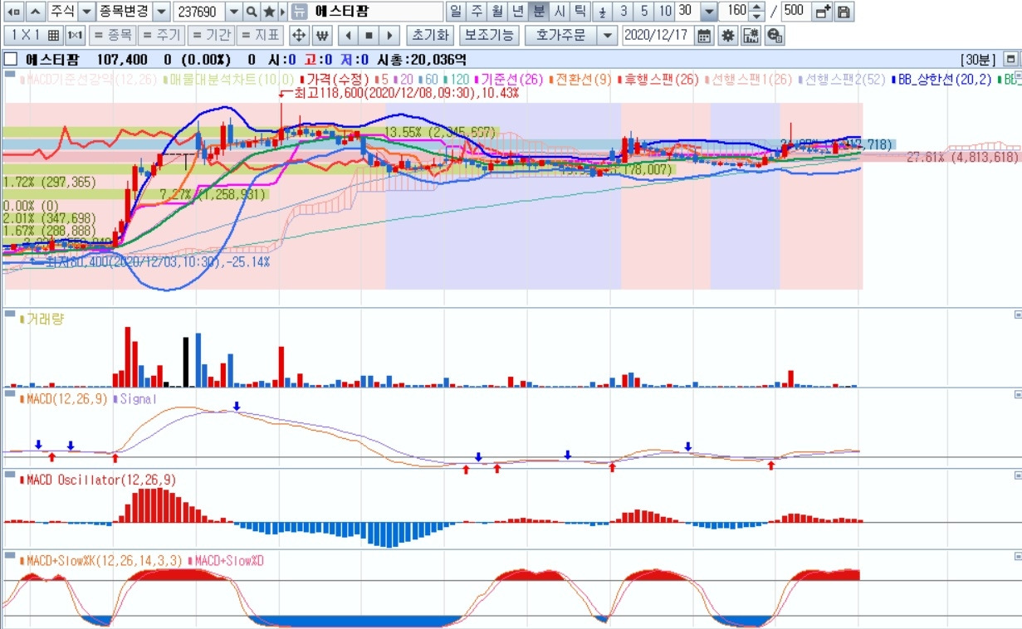Screen dimensions: 1022x629
Task: Click the star favorites icon
Action: click(269, 12)
